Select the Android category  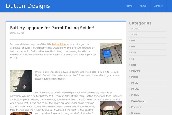pos(135,28)
